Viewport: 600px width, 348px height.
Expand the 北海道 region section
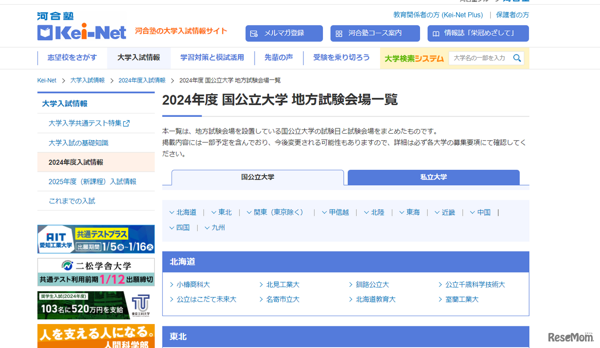(x=183, y=212)
